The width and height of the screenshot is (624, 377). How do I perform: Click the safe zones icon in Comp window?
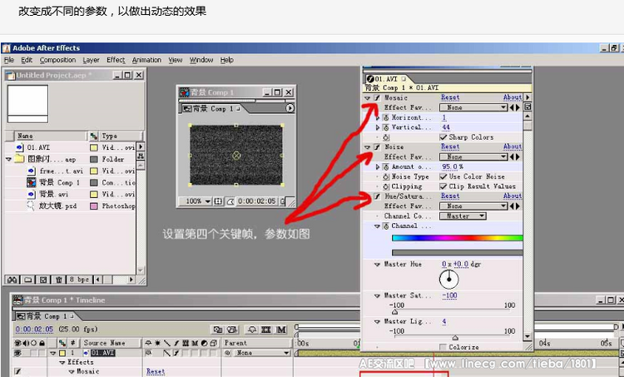click(x=218, y=201)
